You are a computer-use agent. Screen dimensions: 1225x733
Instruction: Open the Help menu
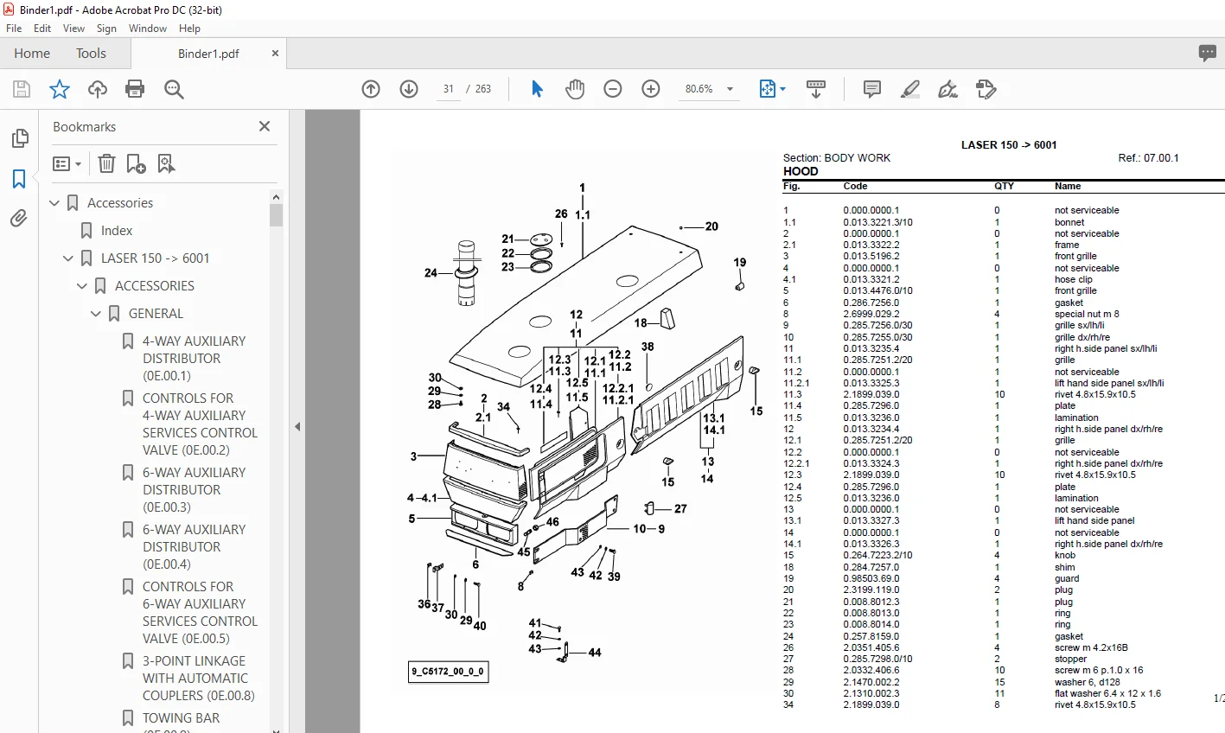pyautogui.click(x=189, y=29)
